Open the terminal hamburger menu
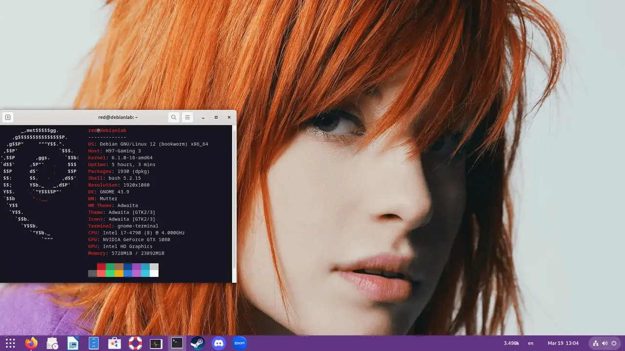 point(187,117)
